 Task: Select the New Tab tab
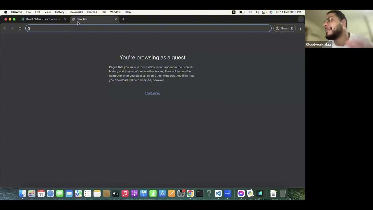[x=95, y=19]
